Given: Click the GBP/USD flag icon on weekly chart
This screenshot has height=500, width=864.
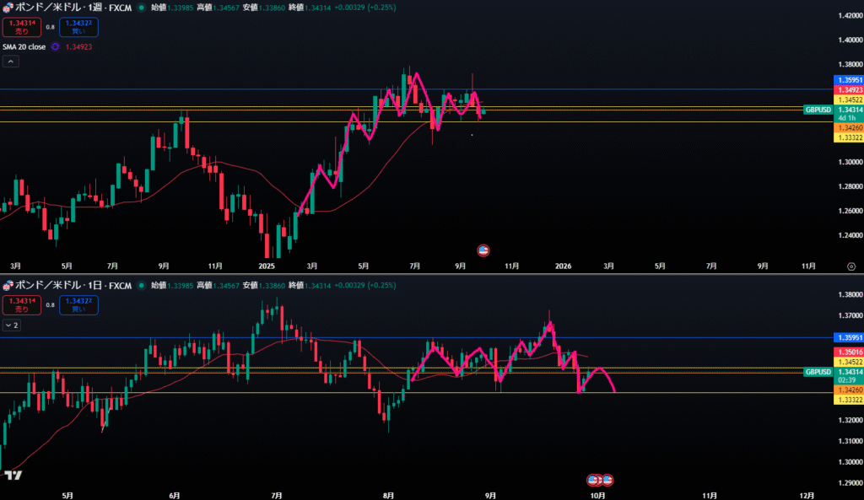Looking at the screenshot, I should click(8, 7).
